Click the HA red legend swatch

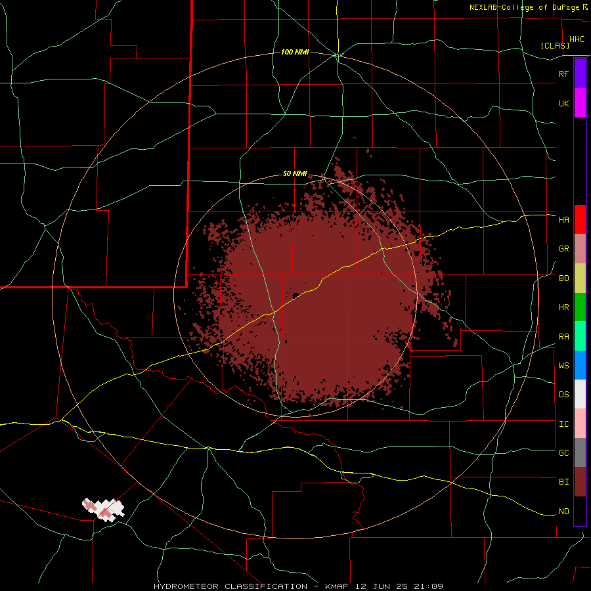tap(580, 219)
